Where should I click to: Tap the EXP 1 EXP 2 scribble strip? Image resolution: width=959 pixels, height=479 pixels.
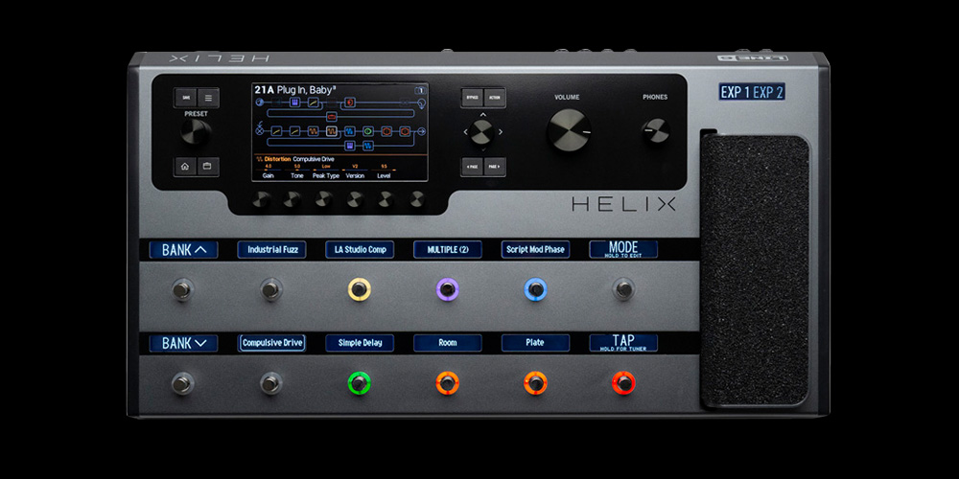(x=752, y=92)
